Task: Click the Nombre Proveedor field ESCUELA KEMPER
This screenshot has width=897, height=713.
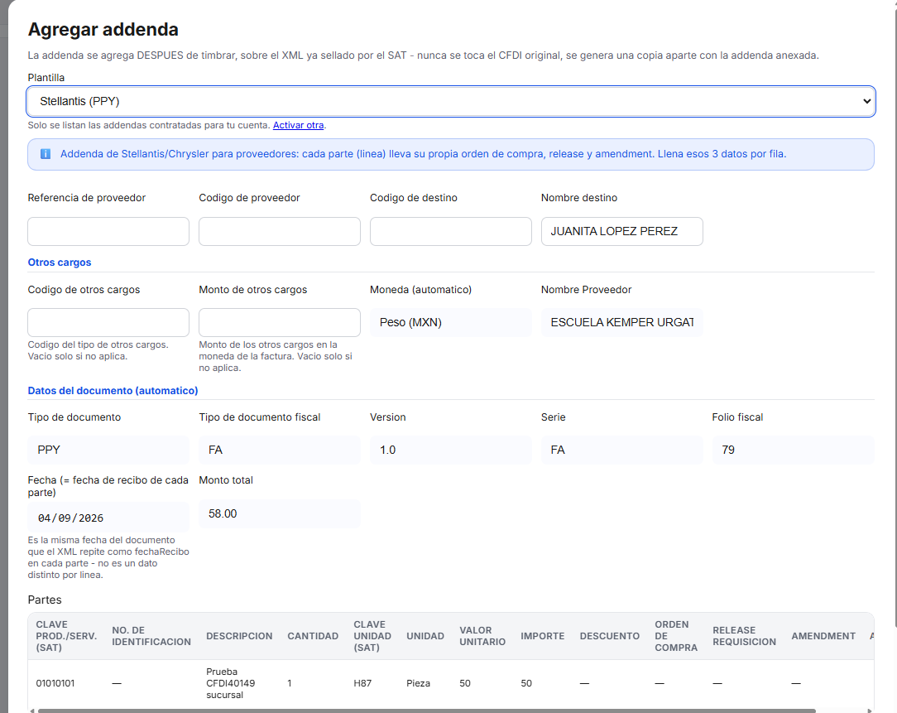Action: click(621, 322)
